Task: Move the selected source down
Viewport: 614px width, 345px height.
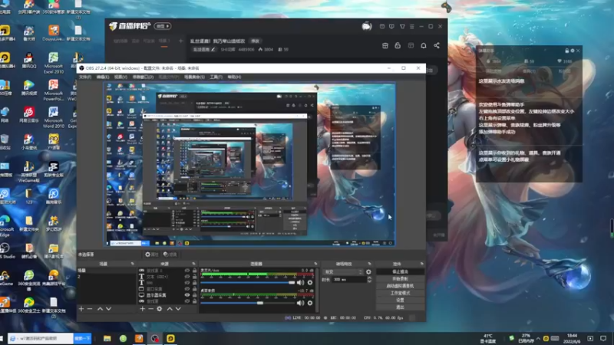Action: [x=178, y=309]
